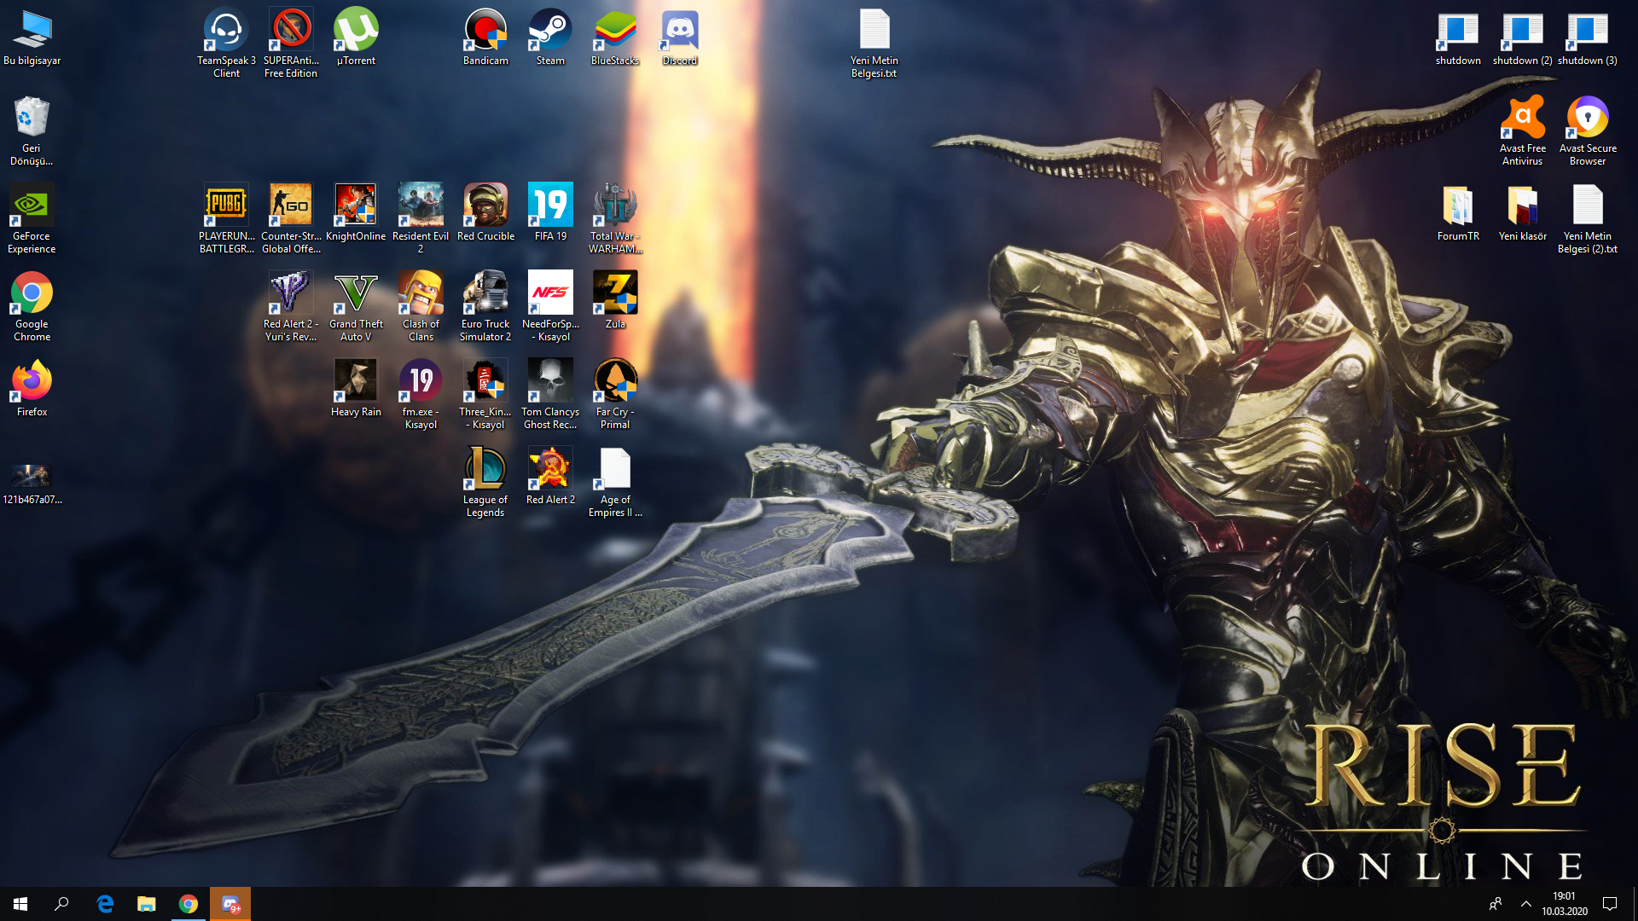The height and width of the screenshot is (921, 1638).
Task: Select the Steam desktop shortcut
Action: [x=551, y=37]
